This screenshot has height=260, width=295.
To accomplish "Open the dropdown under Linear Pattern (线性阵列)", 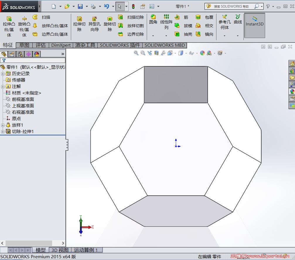I will click(x=166, y=35).
